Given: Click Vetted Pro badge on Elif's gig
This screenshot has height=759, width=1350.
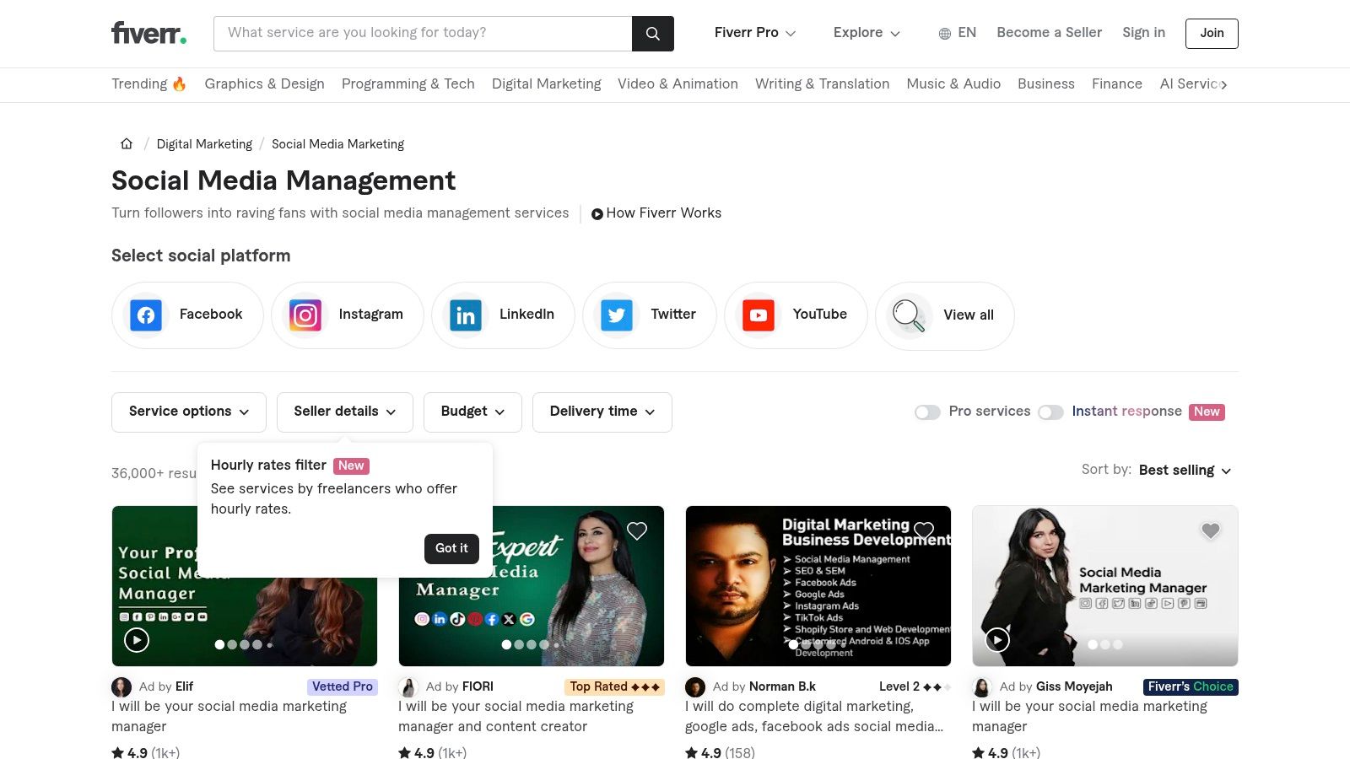Looking at the screenshot, I should click(343, 686).
